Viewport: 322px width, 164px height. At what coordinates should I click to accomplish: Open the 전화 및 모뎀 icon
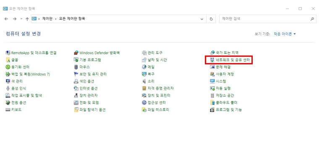coord(76,103)
